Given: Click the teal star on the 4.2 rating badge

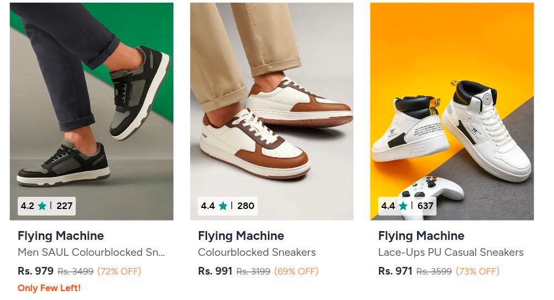Looking at the screenshot, I should click(42, 206).
